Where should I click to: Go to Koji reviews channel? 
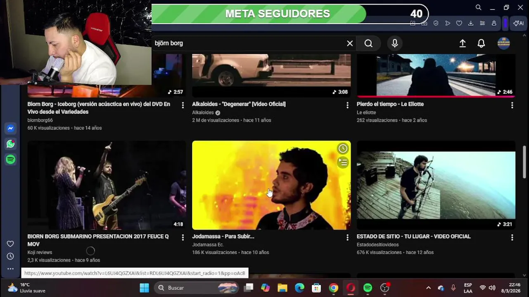pyautogui.click(x=40, y=252)
